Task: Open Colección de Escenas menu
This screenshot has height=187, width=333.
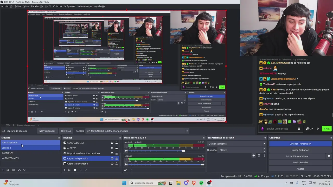Action: [64, 6]
